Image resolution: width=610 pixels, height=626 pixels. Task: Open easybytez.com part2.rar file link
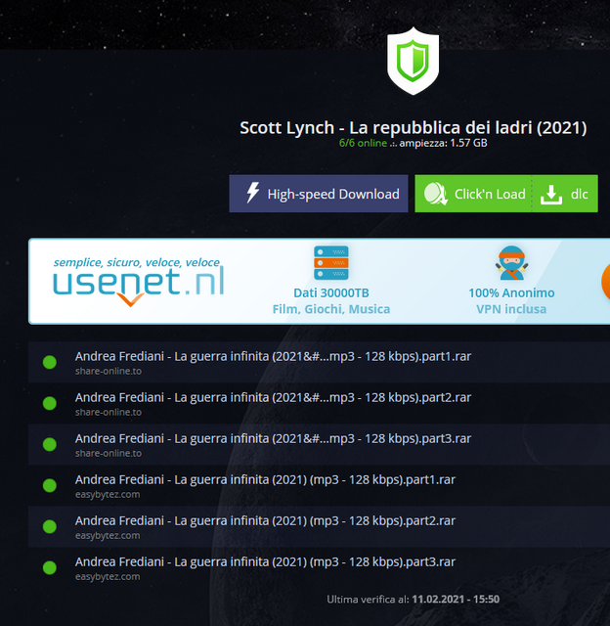click(x=265, y=520)
